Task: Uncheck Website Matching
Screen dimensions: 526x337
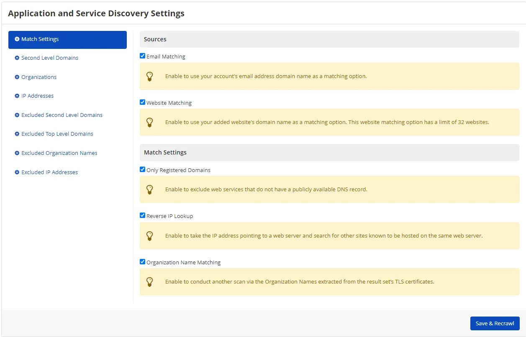Action: [x=142, y=102]
